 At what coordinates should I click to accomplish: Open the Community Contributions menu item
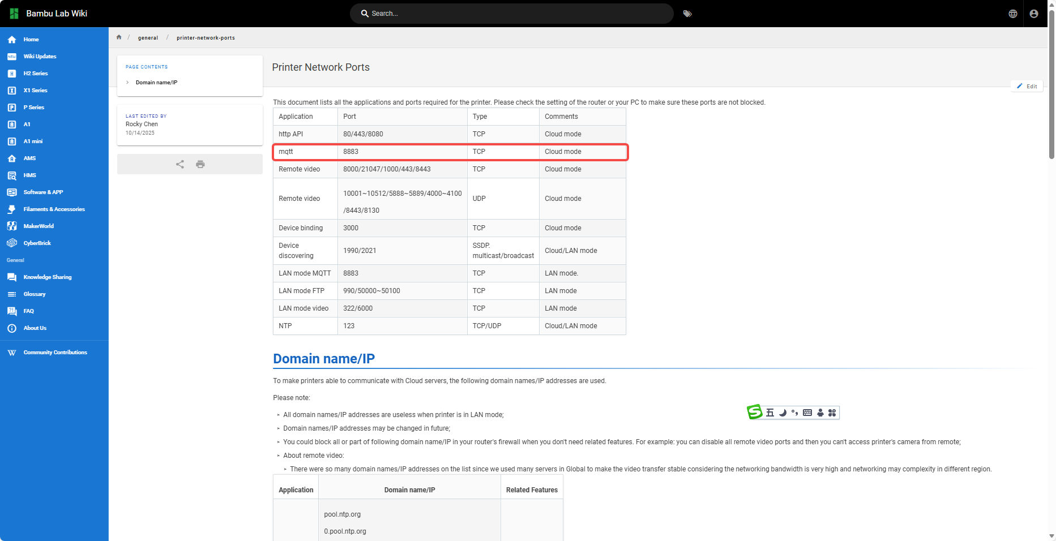[x=55, y=353]
